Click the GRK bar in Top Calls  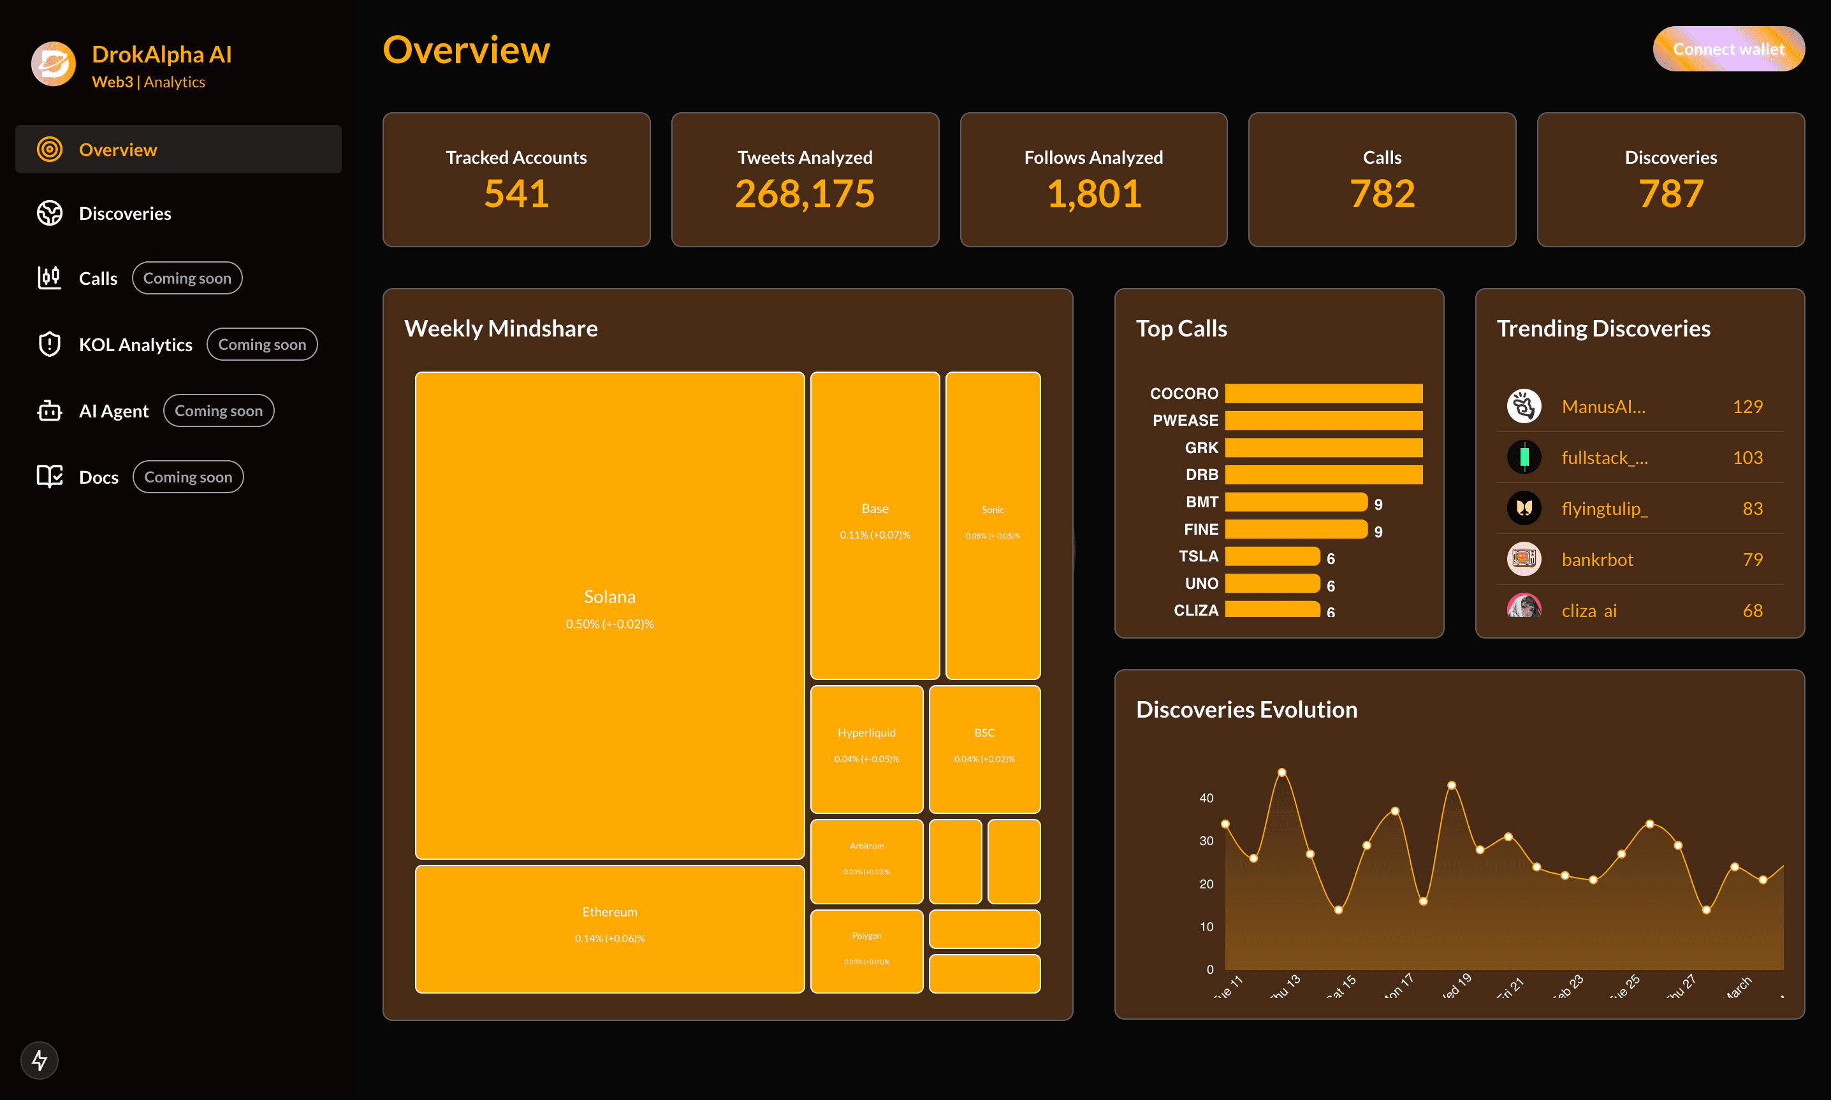click(x=1324, y=447)
